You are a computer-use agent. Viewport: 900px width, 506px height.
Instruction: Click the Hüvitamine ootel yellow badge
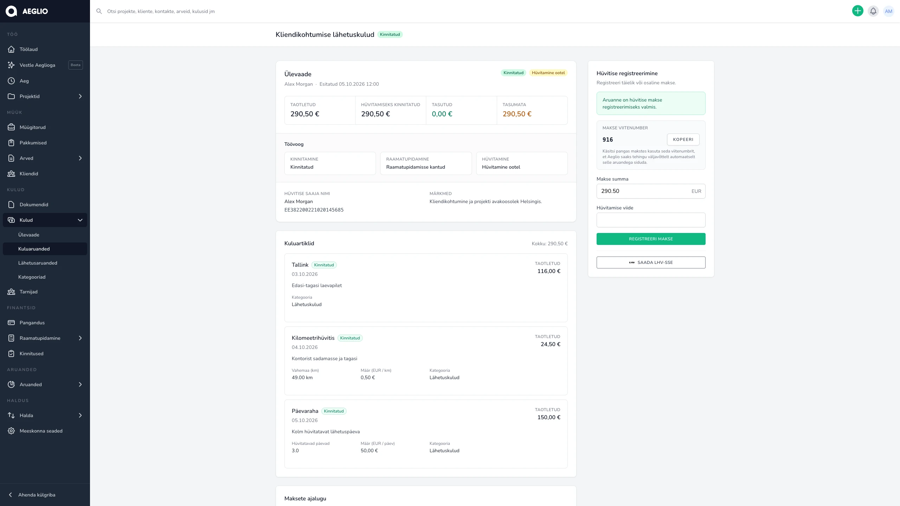coord(548,73)
